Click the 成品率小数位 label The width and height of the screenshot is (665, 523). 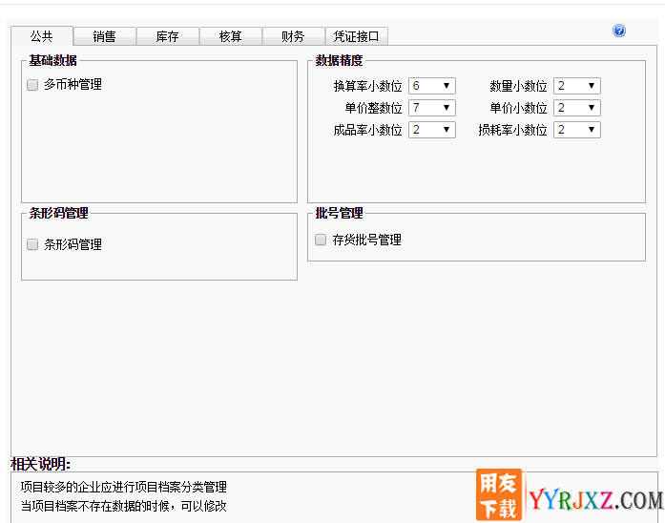[x=367, y=130]
